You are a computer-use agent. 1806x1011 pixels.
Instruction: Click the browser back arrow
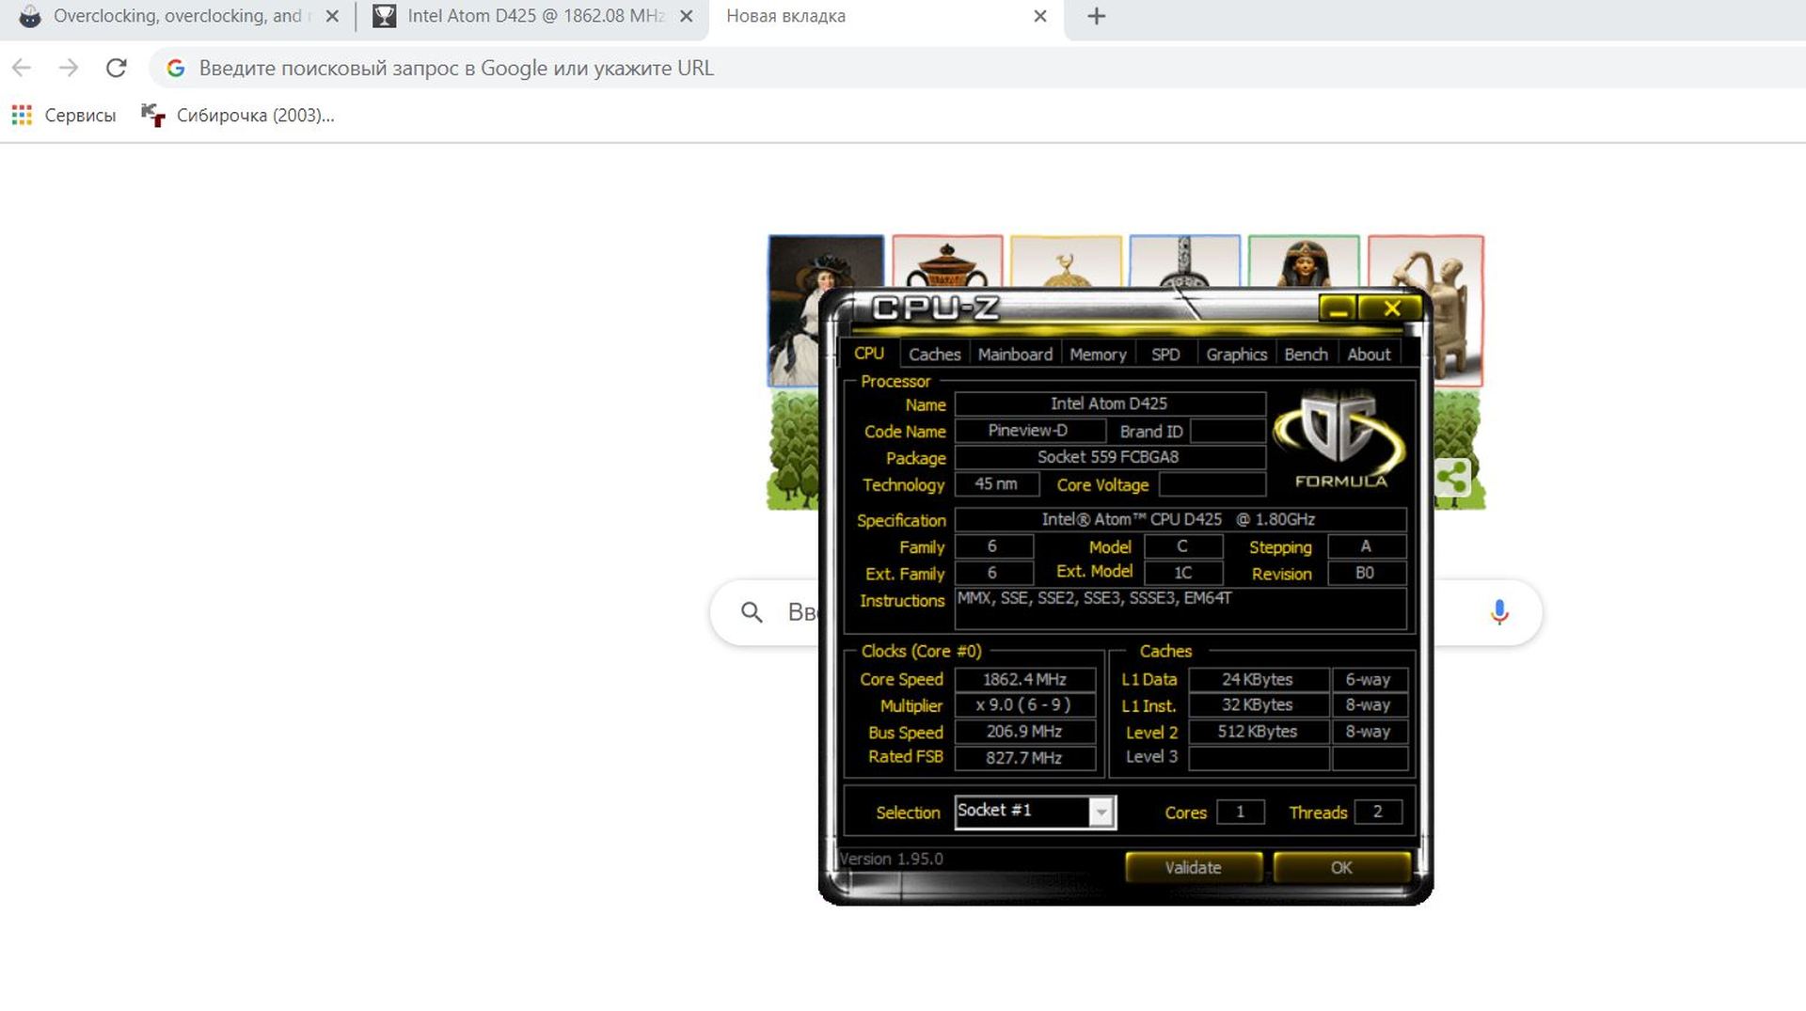click(x=22, y=68)
